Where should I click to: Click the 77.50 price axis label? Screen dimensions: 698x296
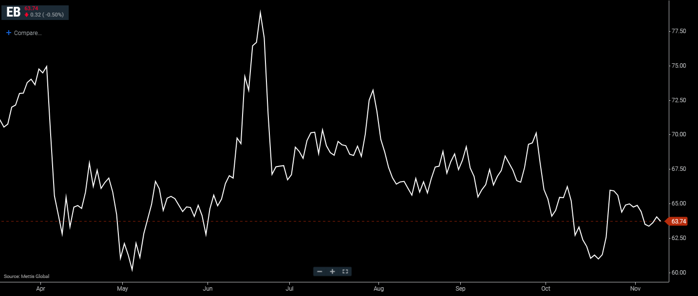[679, 31]
